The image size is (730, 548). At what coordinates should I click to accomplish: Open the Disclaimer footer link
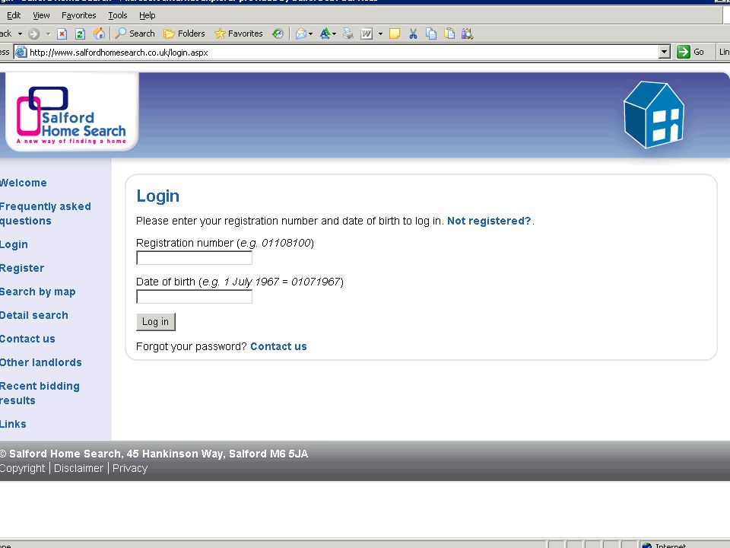pos(78,468)
